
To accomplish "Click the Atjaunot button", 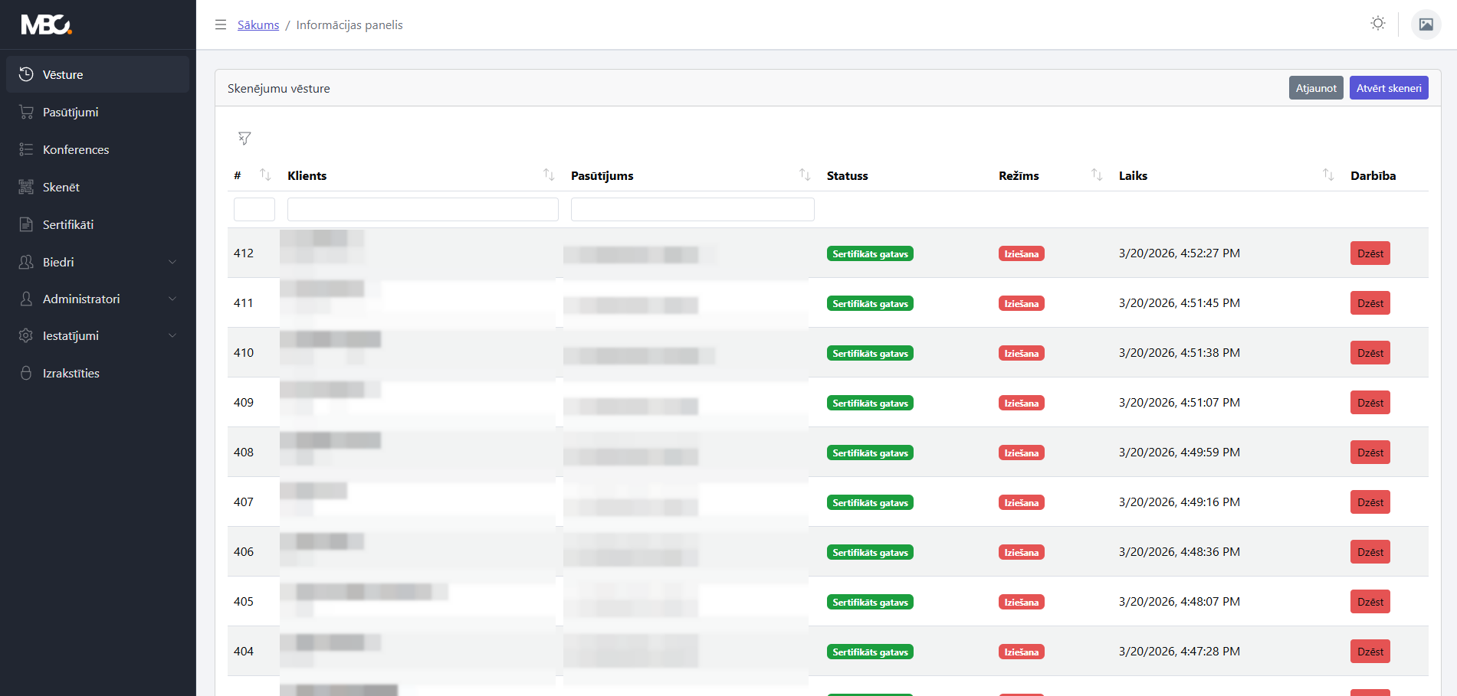I will click(x=1316, y=88).
